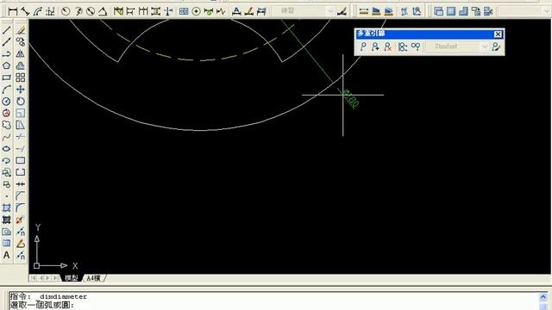Click the last-tab navigation arrow
Image resolution: width=552 pixels, height=310 pixels.
coord(55,278)
